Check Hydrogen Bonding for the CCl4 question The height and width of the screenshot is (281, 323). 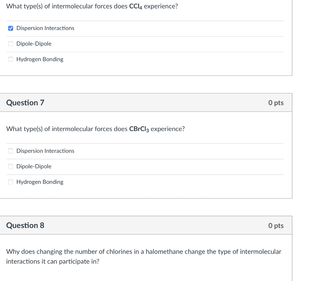click(10, 59)
